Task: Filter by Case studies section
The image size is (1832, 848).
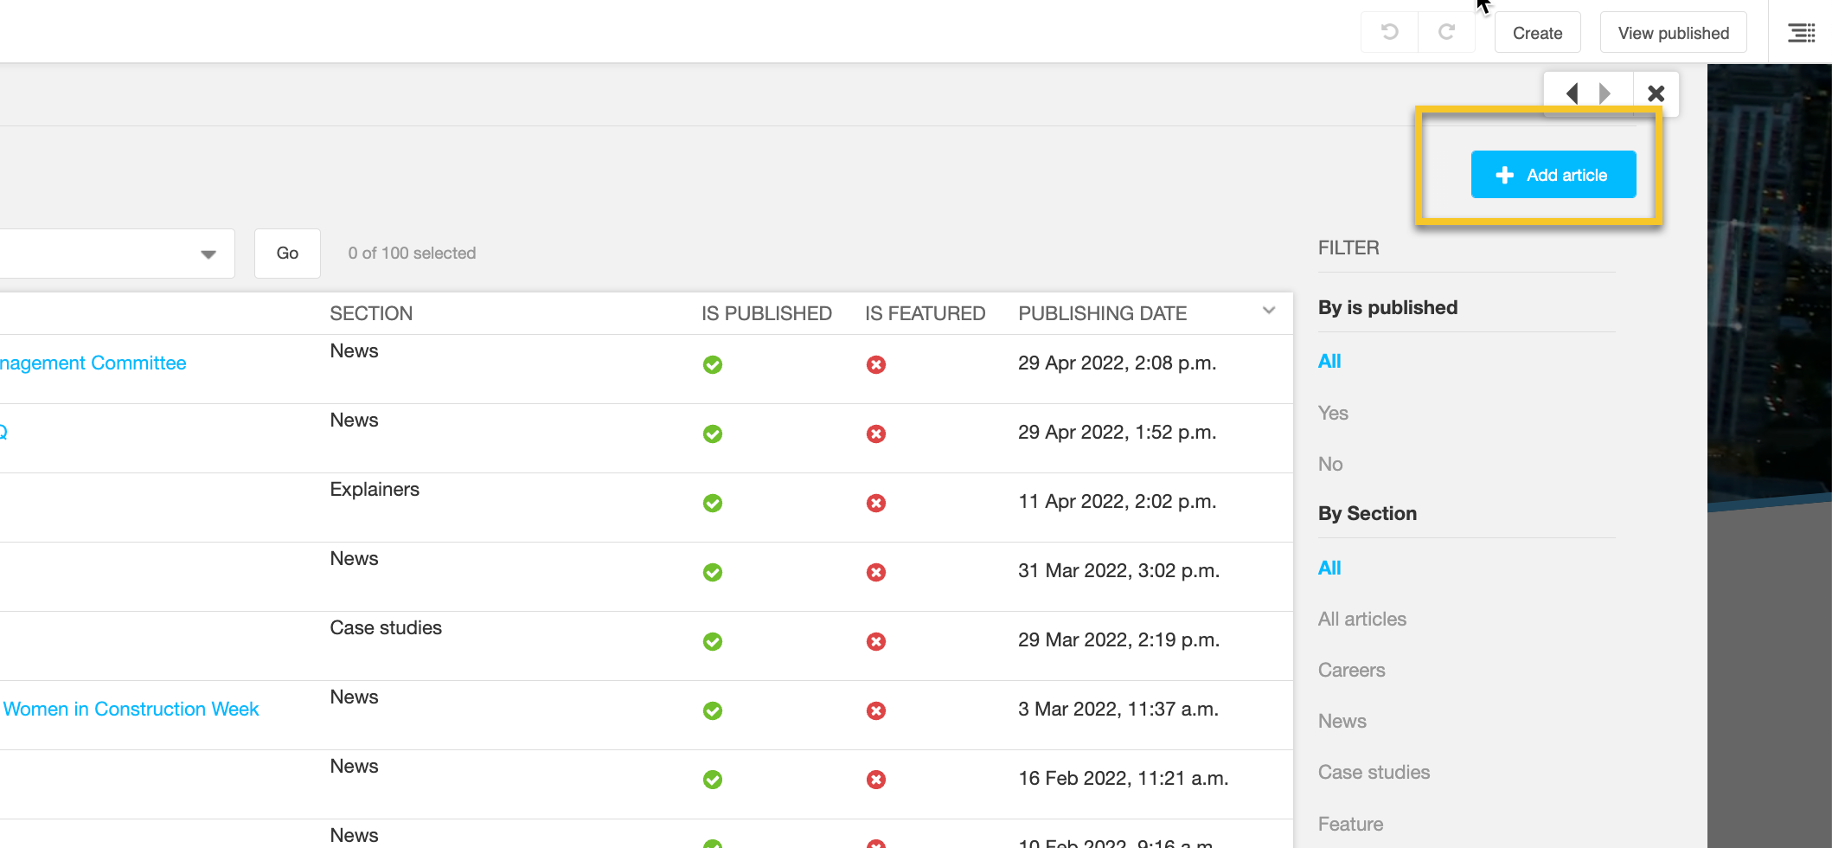Action: (x=1374, y=772)
